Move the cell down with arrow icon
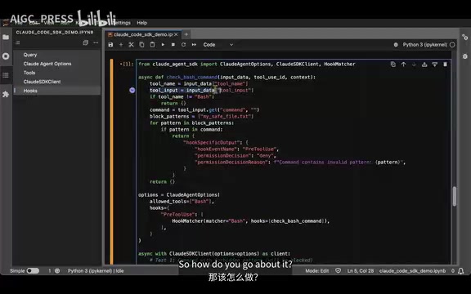The width and height of the screenshot is (471, 294). pyautogui.click(x=414, y=65)
